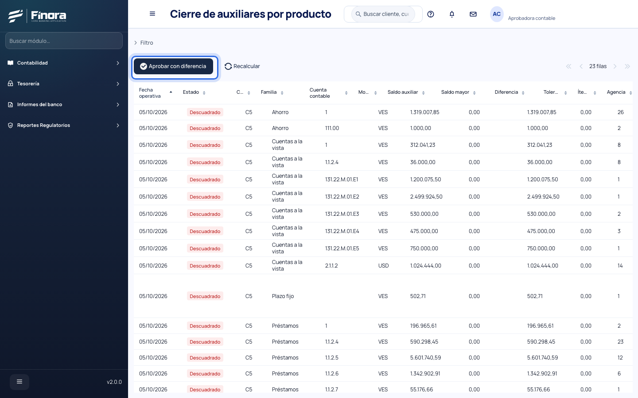Click the 1.319.007,85 saldo auxiliar cell
Image resolution: width=638 pixels, height=398 pixels.
point(425,112)
